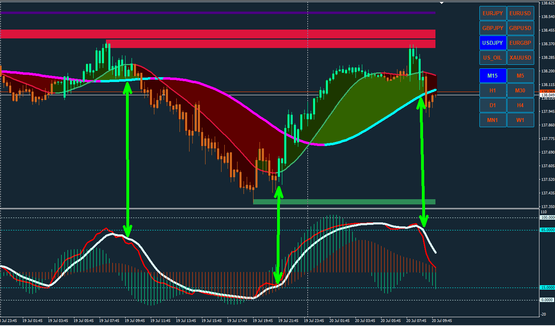Set timeframe to M30
Viewport: 555px width, 326px height.
520,90
